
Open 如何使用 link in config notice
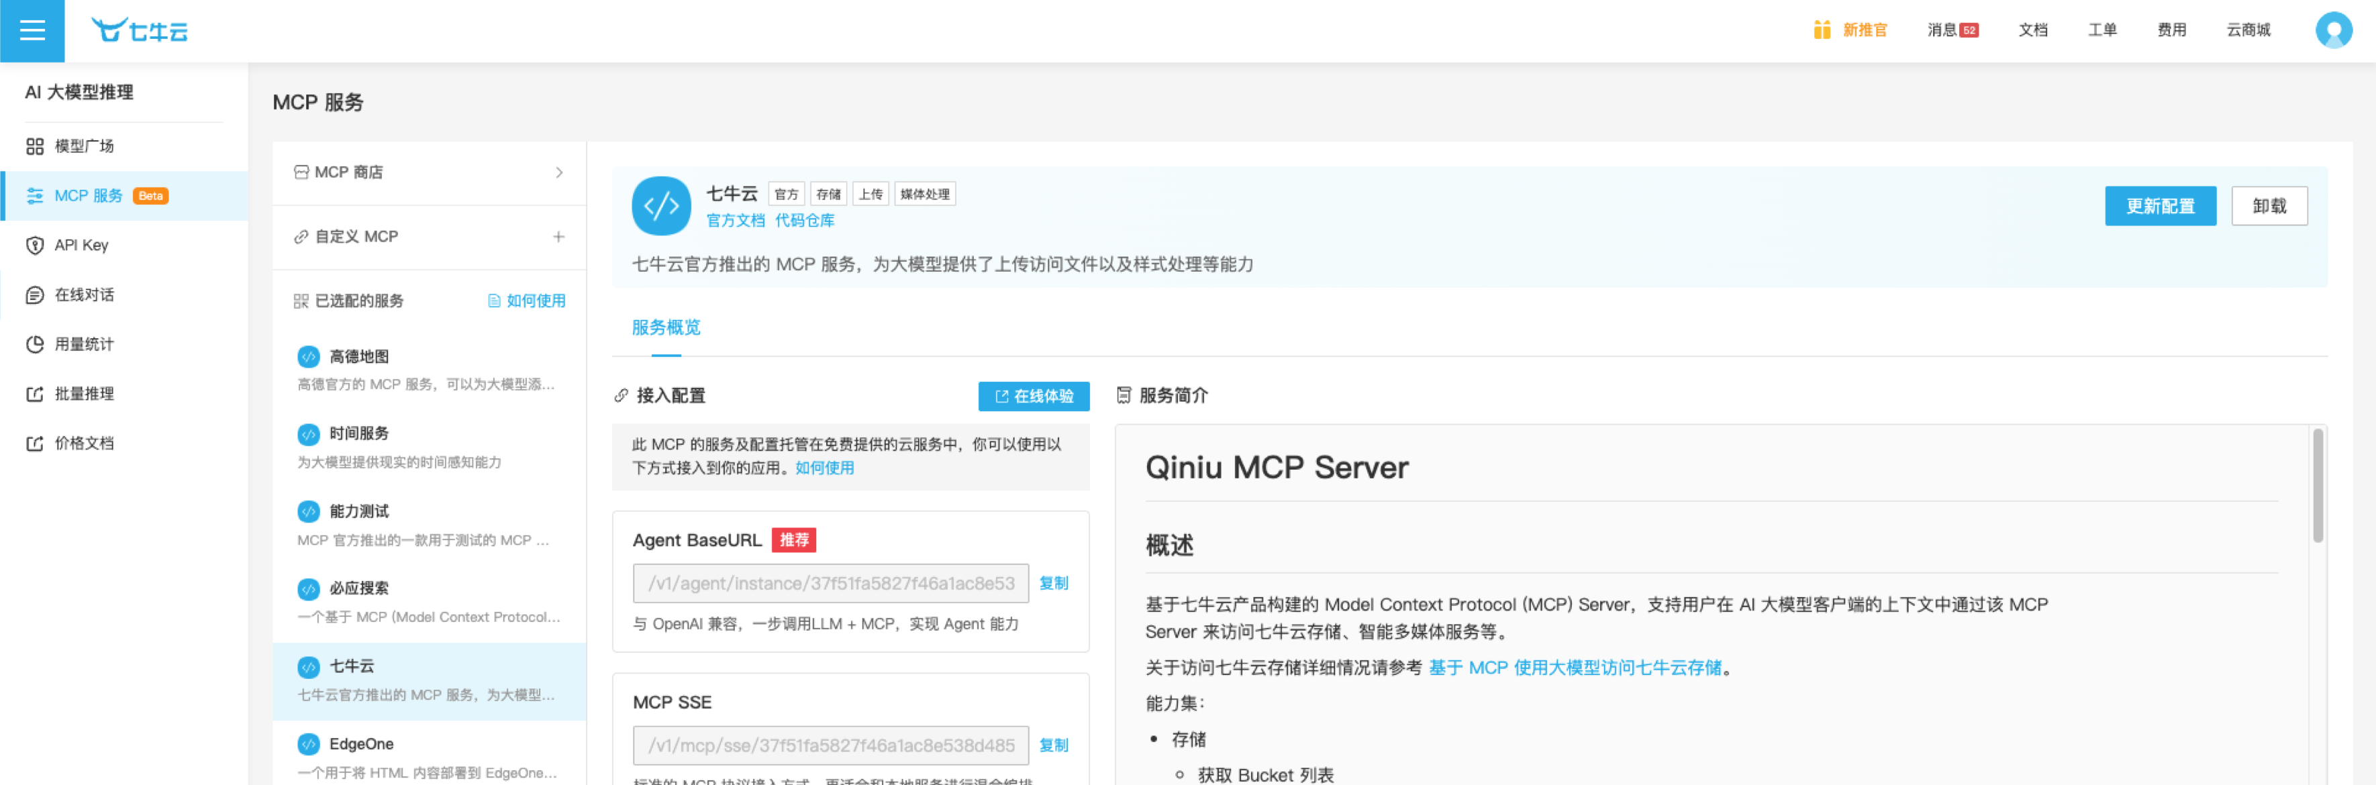coord(825,468)
